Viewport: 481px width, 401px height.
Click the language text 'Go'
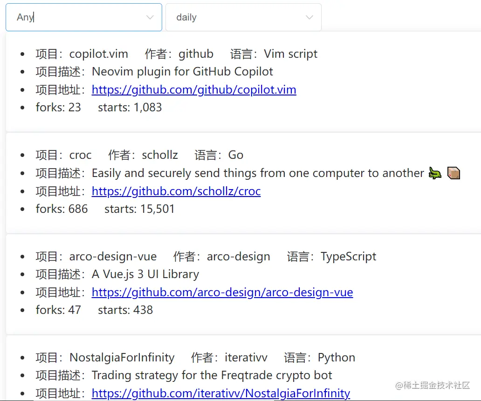[x=235, y=155]
